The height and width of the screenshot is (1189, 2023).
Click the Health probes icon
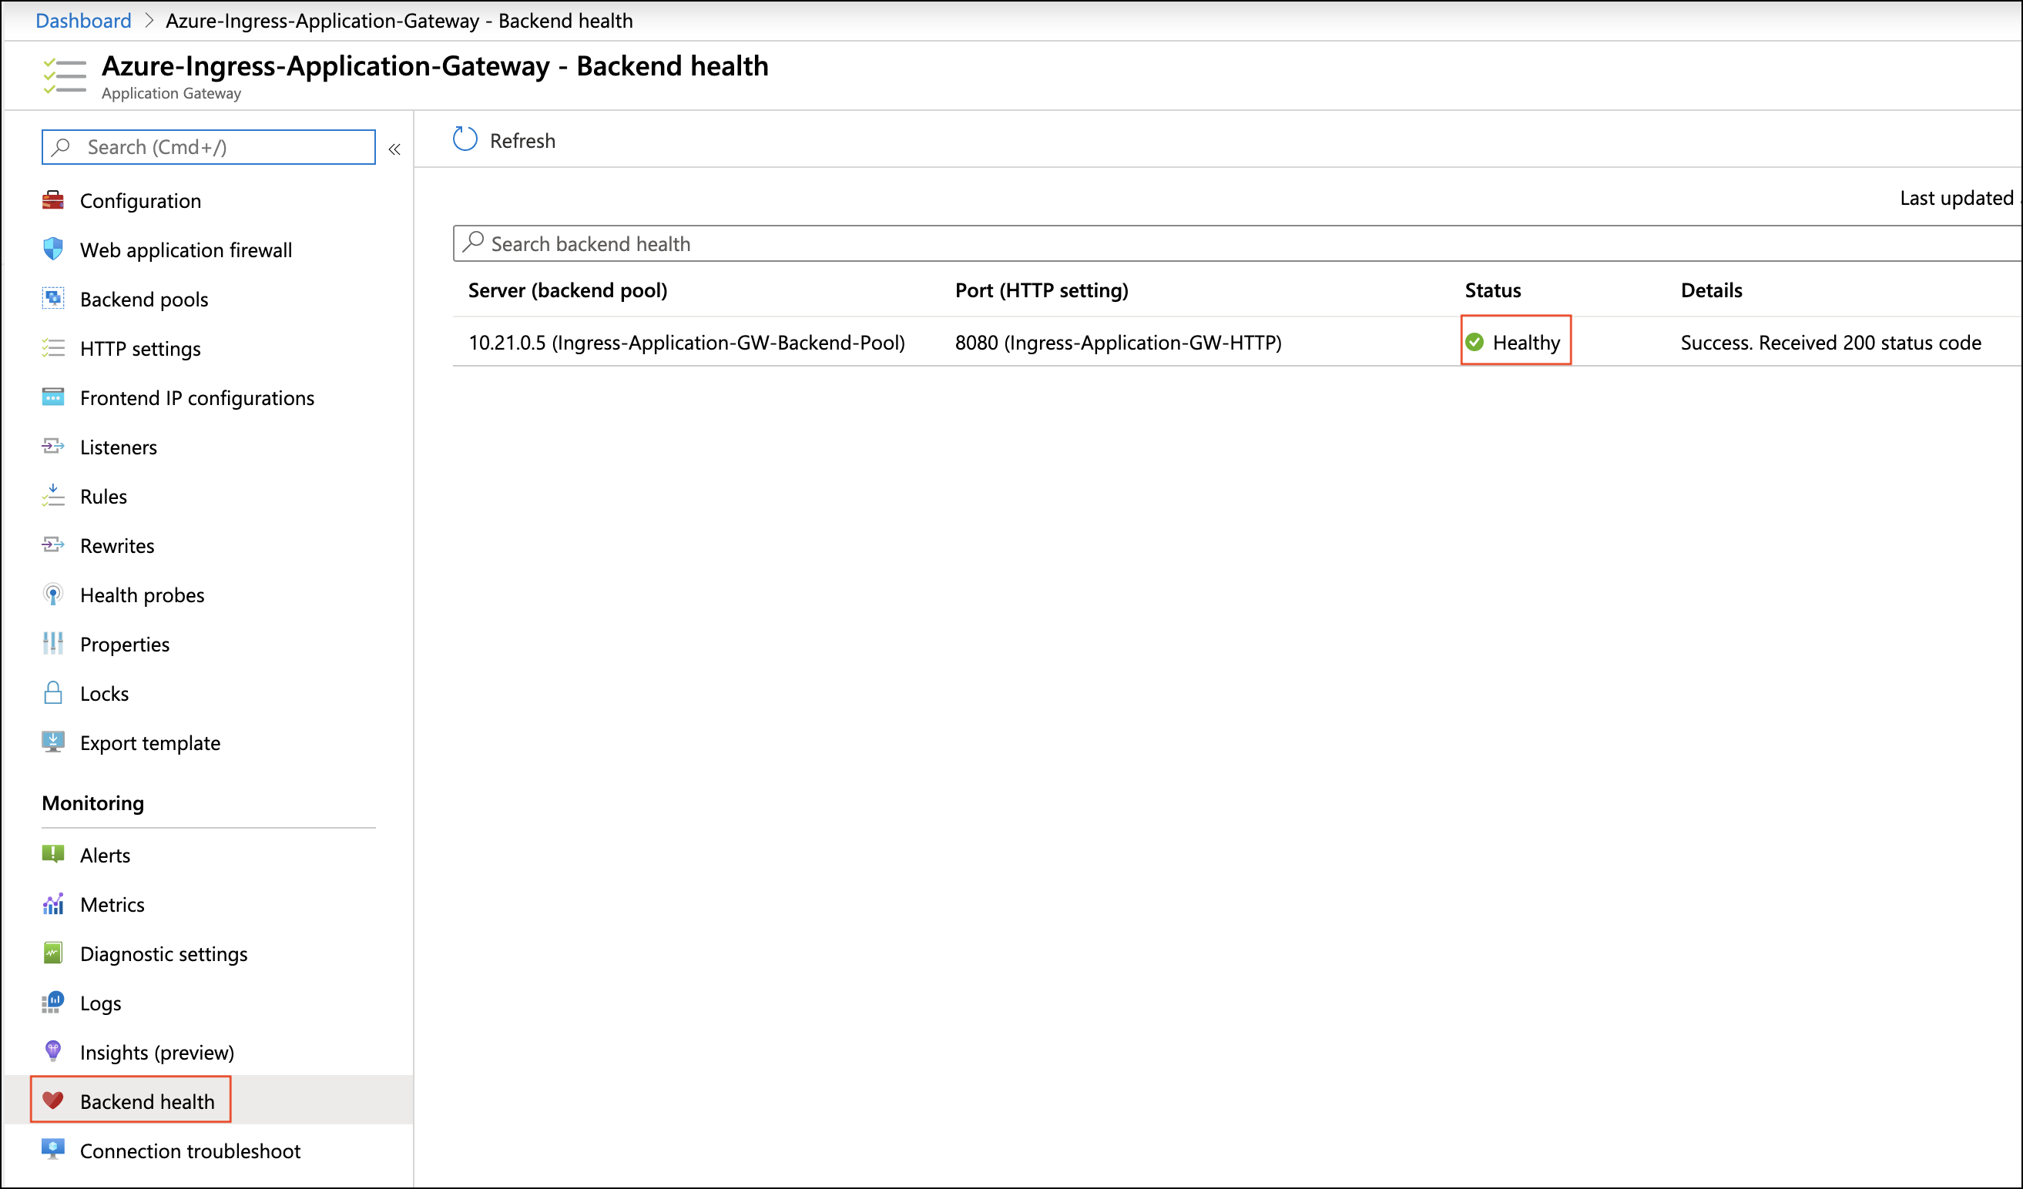tap(53, 594)
